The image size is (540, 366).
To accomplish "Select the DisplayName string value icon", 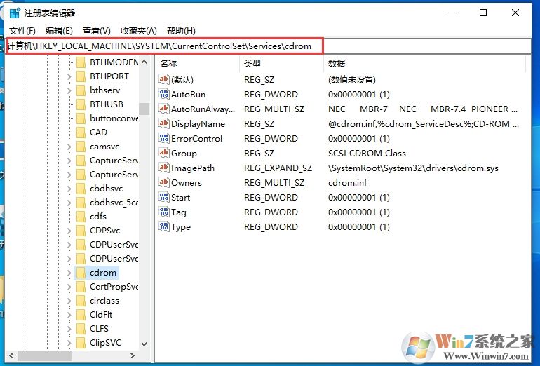I will coord(164,123).
